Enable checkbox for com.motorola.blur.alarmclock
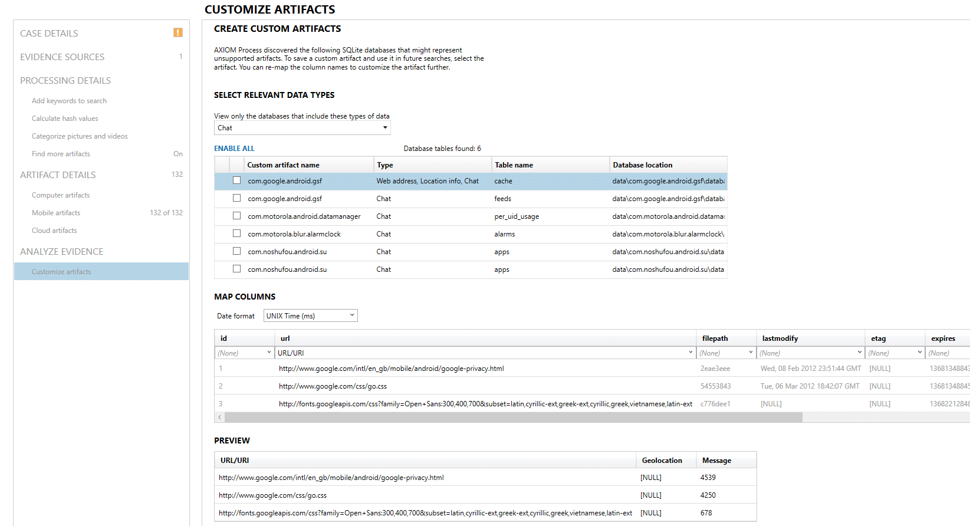 pyautogui.click(x=236, y=234)
